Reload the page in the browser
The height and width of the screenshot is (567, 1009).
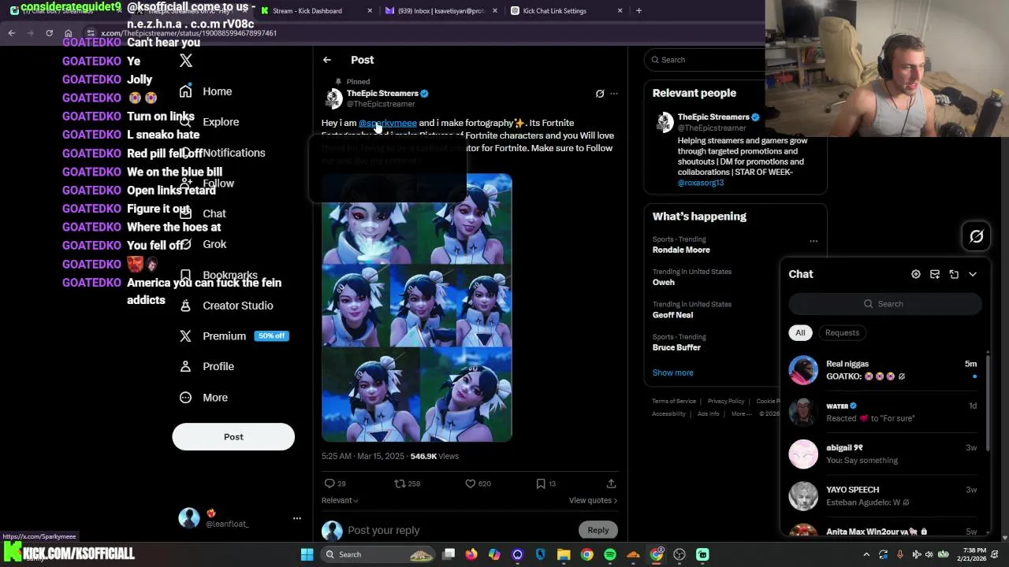tap(49, 33)
